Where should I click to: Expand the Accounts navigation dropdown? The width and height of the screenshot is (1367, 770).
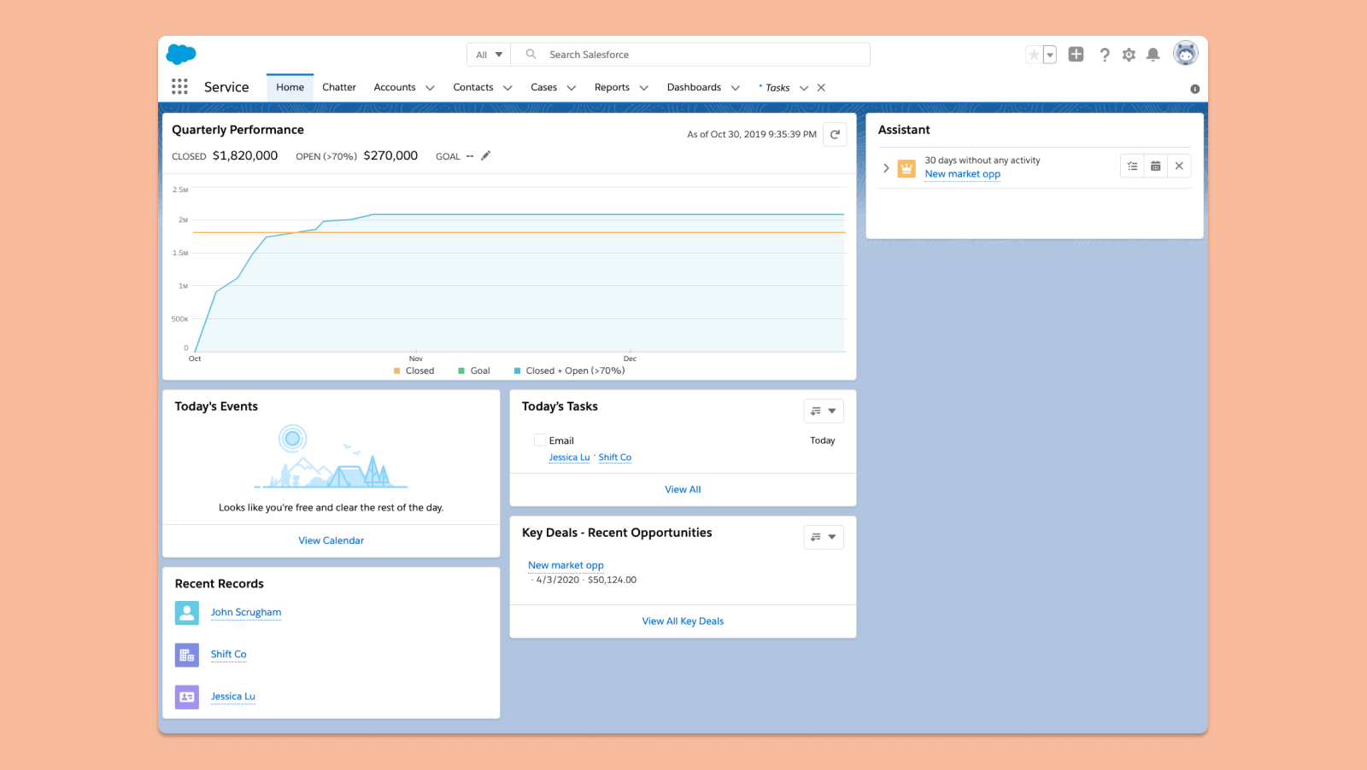[431, 87]
